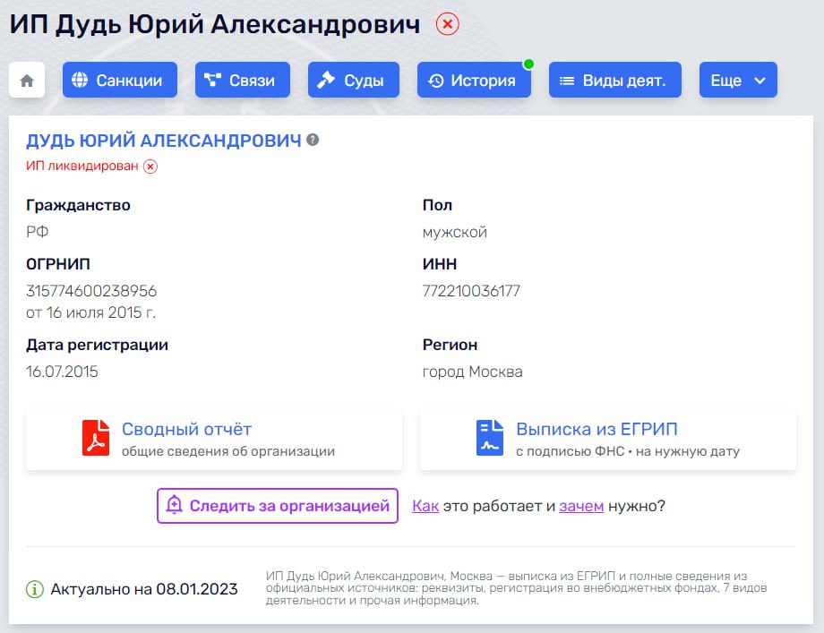
Task: Click the red PDF report icon
Action: point(96,438)
